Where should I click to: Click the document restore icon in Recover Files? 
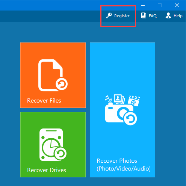[x=53, y=75]
